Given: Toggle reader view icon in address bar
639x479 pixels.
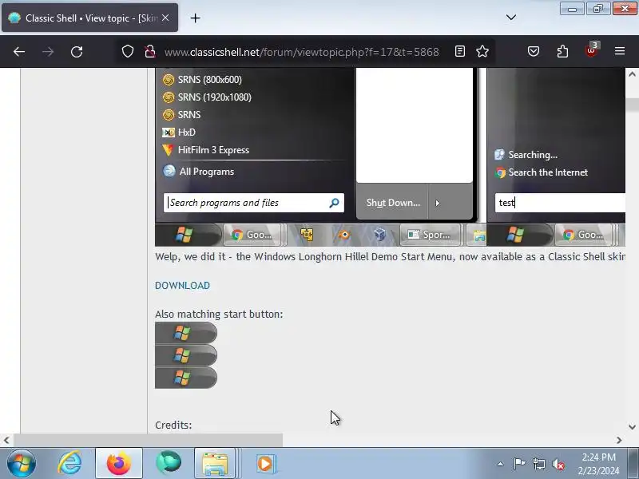Looking at the screenshot, I should (x=460, y=51).
